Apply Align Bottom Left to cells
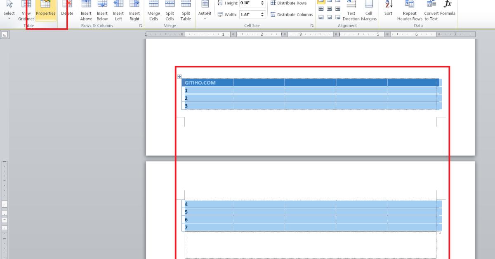The width and height of the screenshot is (495, 259). pyautogui.click(x=321, y=17)
